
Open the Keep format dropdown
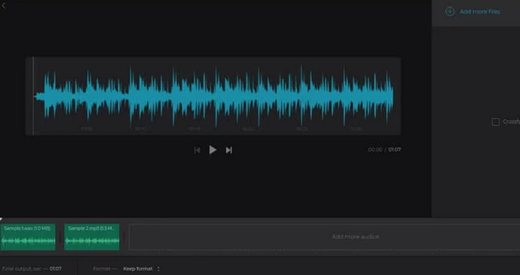[139, 268]
